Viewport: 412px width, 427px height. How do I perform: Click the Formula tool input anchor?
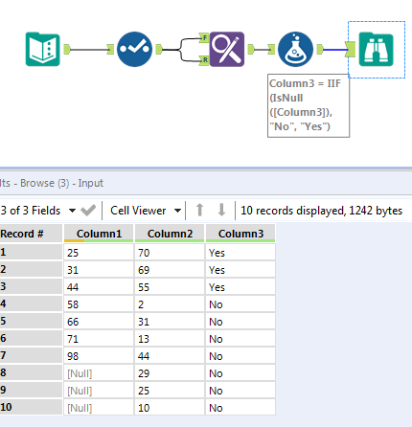click(271, 50)
